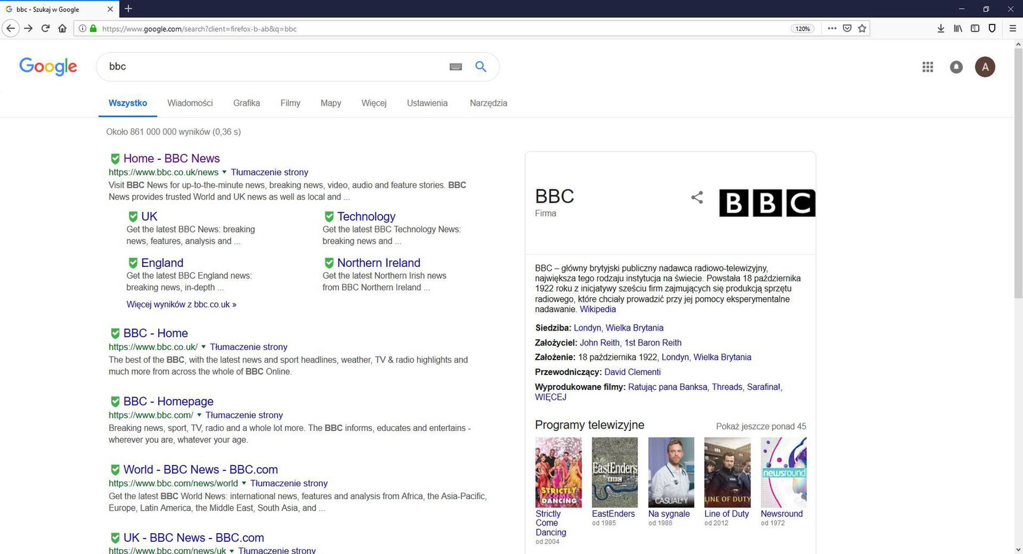Close the 'bbc - Szukaj w Google' tab
1023x554 pixels.
[110, 9]
